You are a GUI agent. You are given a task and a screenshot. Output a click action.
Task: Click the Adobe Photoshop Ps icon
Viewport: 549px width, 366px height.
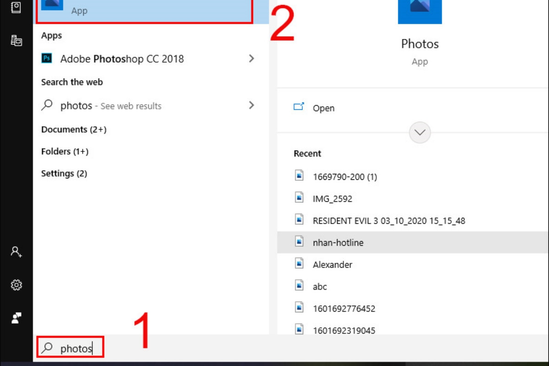tap(47, 59)
